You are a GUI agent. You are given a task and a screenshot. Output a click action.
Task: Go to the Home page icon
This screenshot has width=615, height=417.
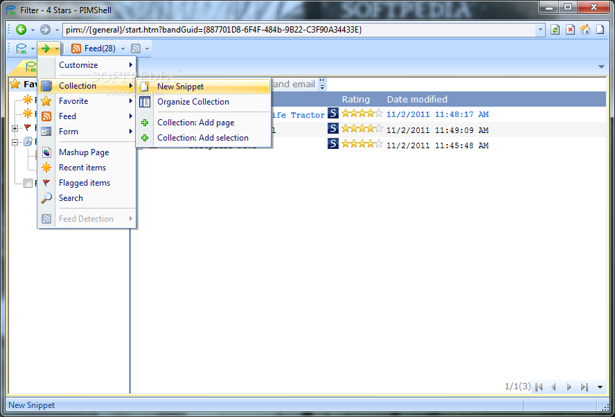tap(585, 29)
